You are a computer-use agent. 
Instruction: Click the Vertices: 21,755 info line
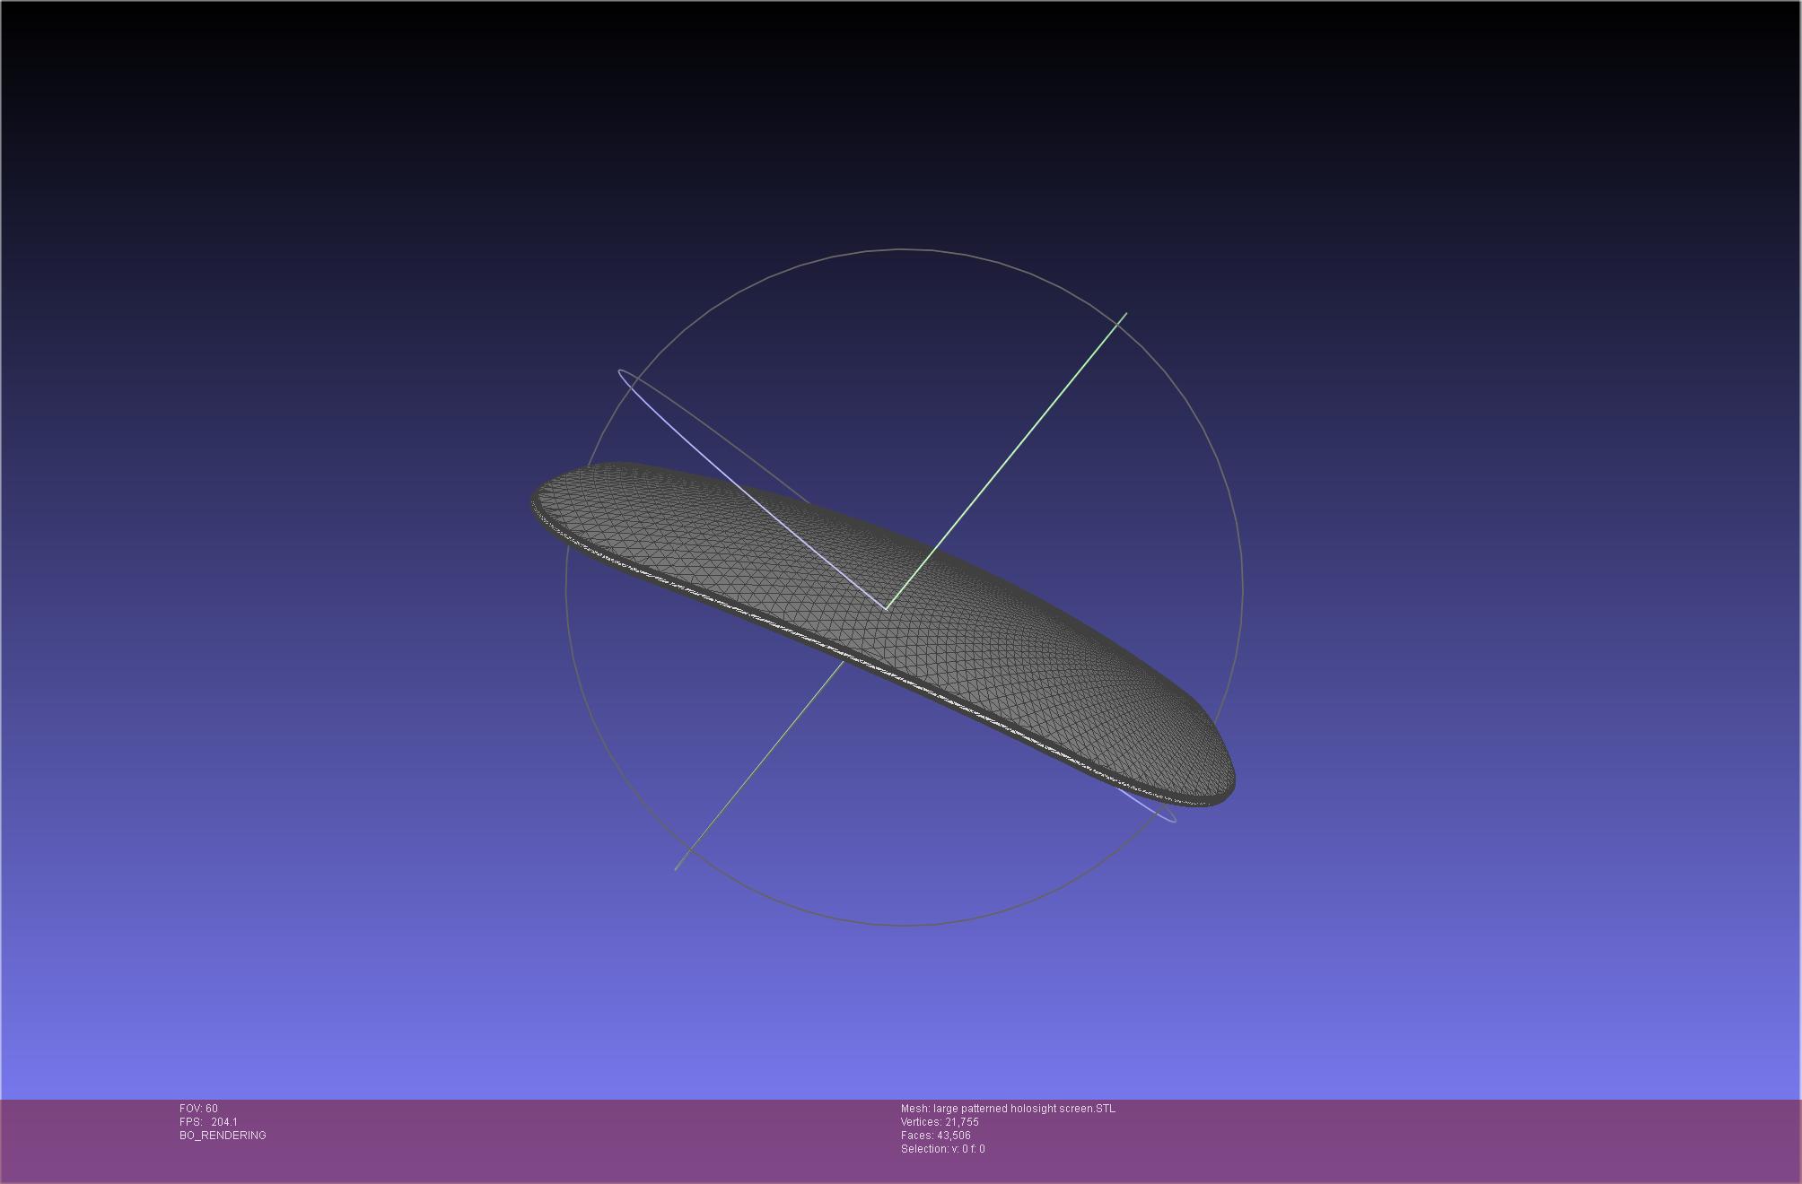940,1122
